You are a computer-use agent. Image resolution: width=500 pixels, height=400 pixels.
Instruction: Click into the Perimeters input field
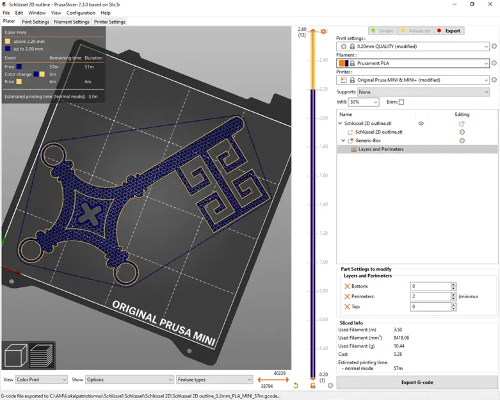pos(430,296)
